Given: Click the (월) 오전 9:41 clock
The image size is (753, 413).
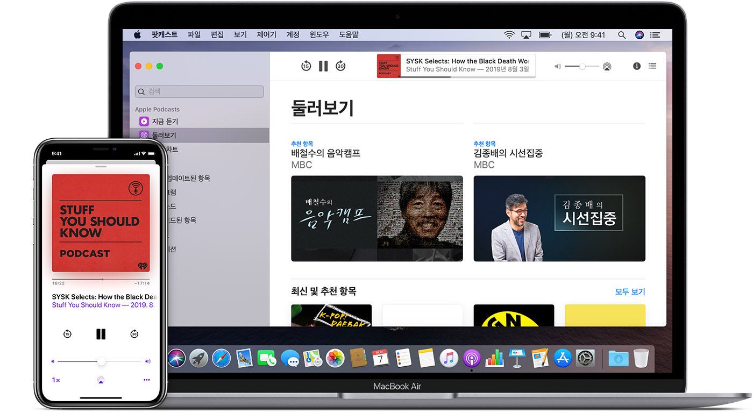Looking at the screenshot, I should [583, 34].
